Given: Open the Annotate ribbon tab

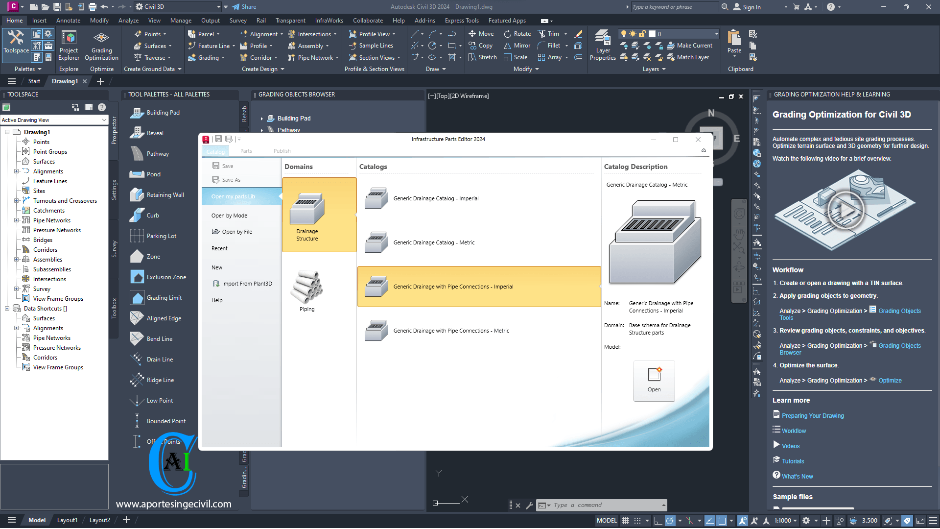Looking at the screenshot, I should [68, 20].
